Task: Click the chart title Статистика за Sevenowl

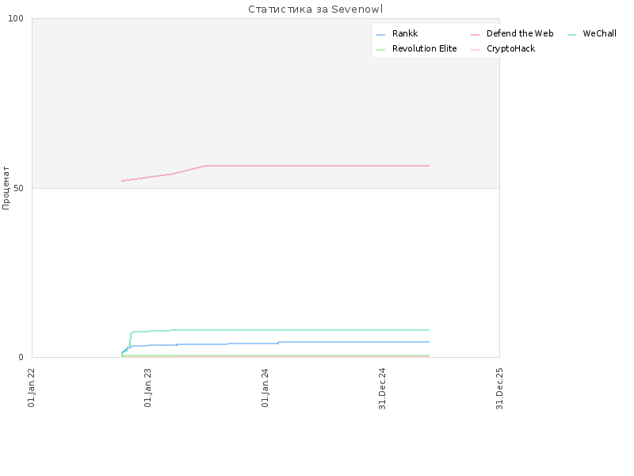Action: tap(315, 10)
